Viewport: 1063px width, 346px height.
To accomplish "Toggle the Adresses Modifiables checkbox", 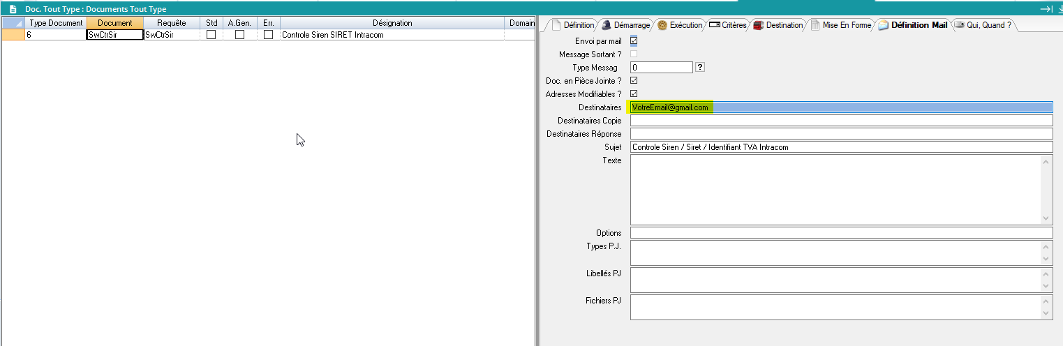I will pyautogui.click(x=634, y=94).
